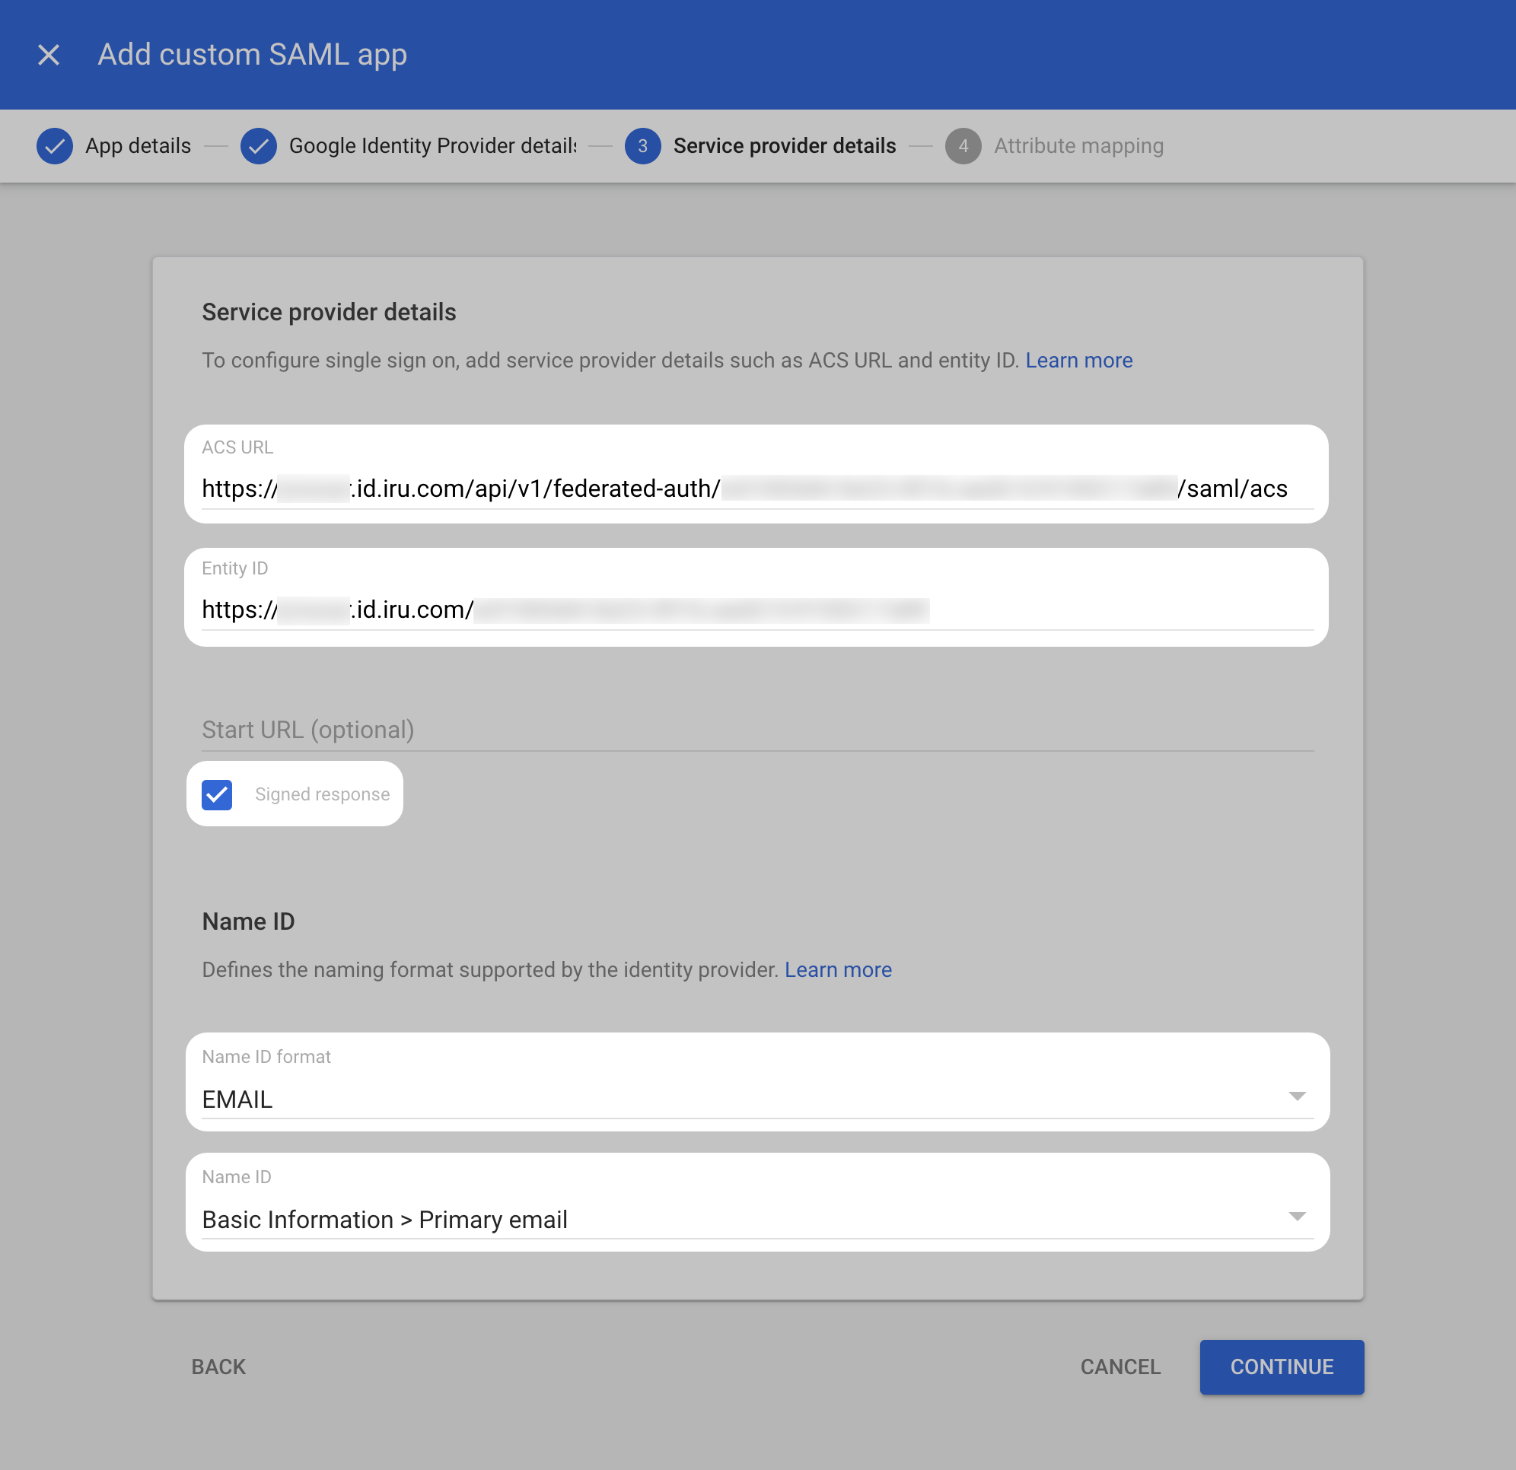Open the Name ID Primary email dropdown
The image size is (1516, 1470).
(757, 1219)
